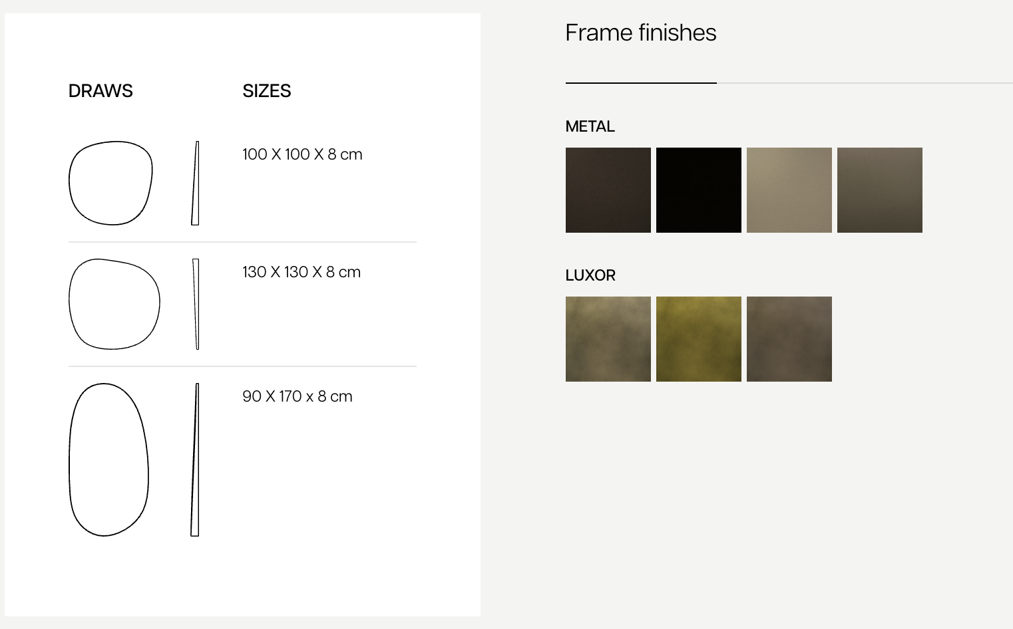
Task: Click the LUXOR category heading
Action: point(590,275)
